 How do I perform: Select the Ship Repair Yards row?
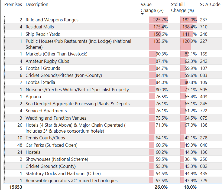click(43, 34)
